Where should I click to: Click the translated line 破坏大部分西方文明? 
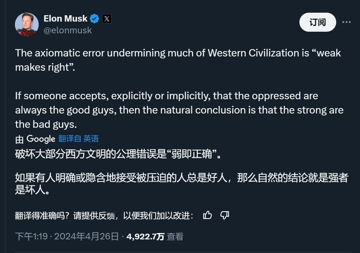[118, 154]
